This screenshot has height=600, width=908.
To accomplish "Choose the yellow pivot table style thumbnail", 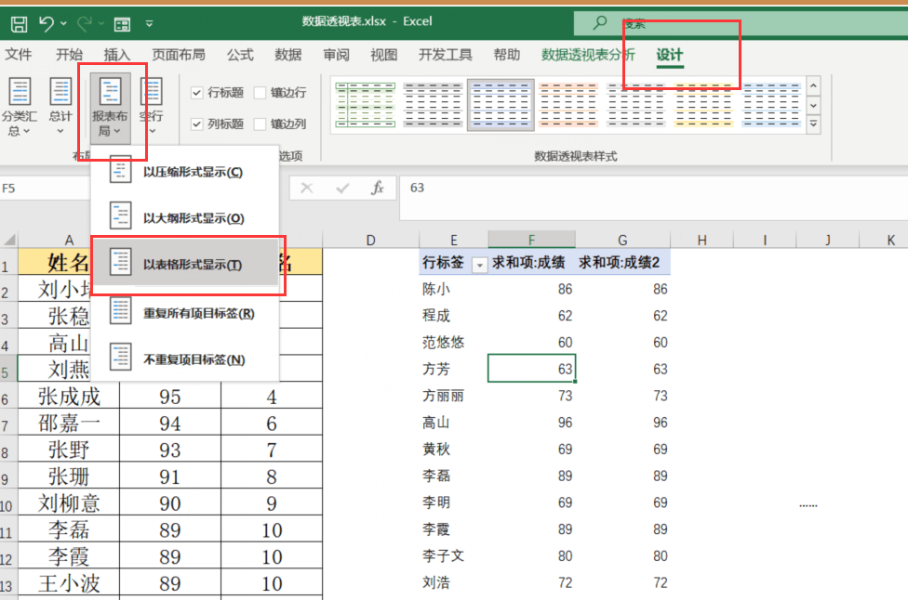I will (703, 105).
